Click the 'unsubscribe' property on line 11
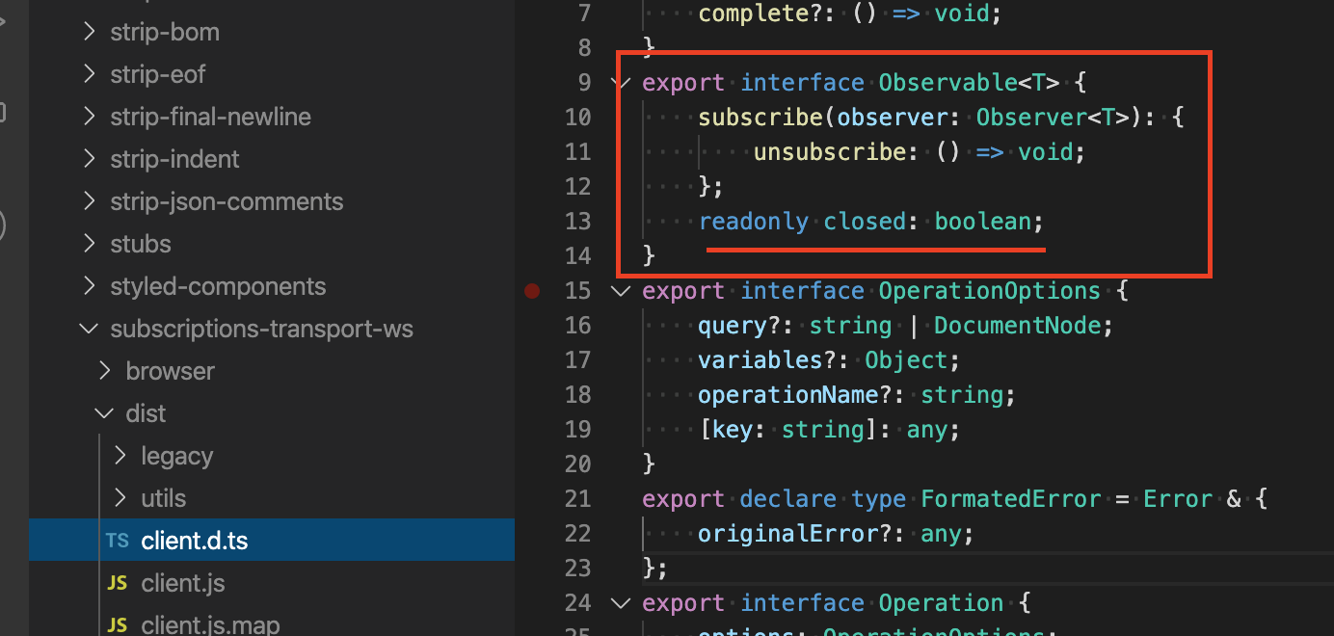Screen dimensions: 1334x636 pyautogui.click(x=830, y=152)
